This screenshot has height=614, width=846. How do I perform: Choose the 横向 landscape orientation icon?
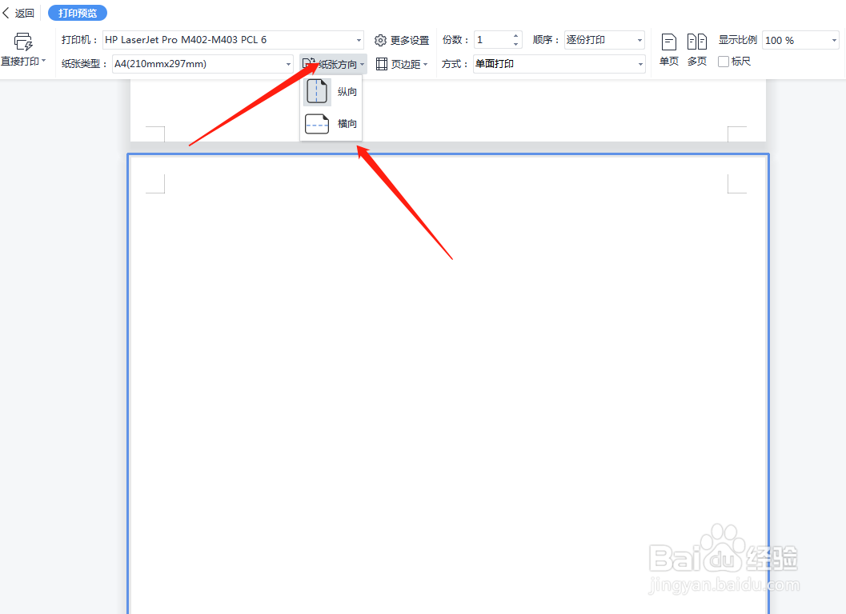(x=317, y=123)
